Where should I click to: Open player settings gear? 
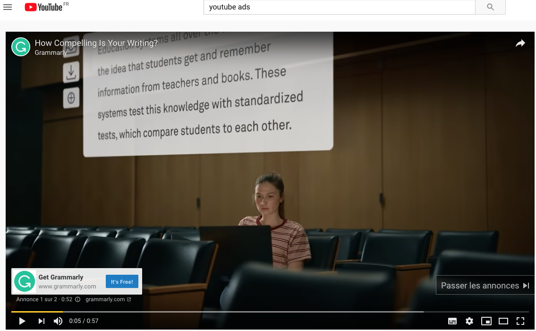(x=469, y=321)
